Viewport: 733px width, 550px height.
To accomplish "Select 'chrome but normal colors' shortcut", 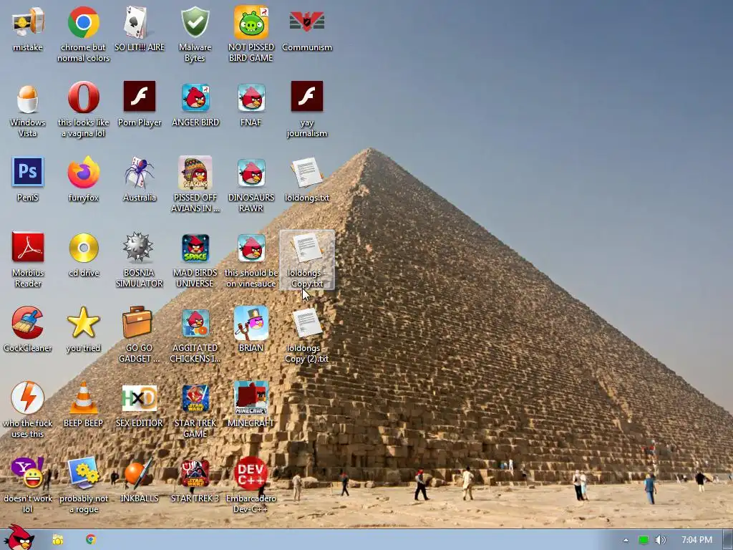I will click(x=83, y=22).
